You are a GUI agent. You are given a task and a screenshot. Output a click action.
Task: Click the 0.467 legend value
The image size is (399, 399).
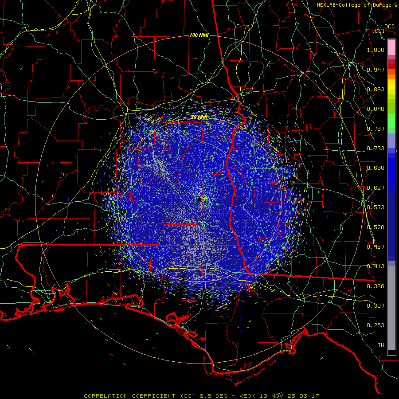[x=376, y=247]
